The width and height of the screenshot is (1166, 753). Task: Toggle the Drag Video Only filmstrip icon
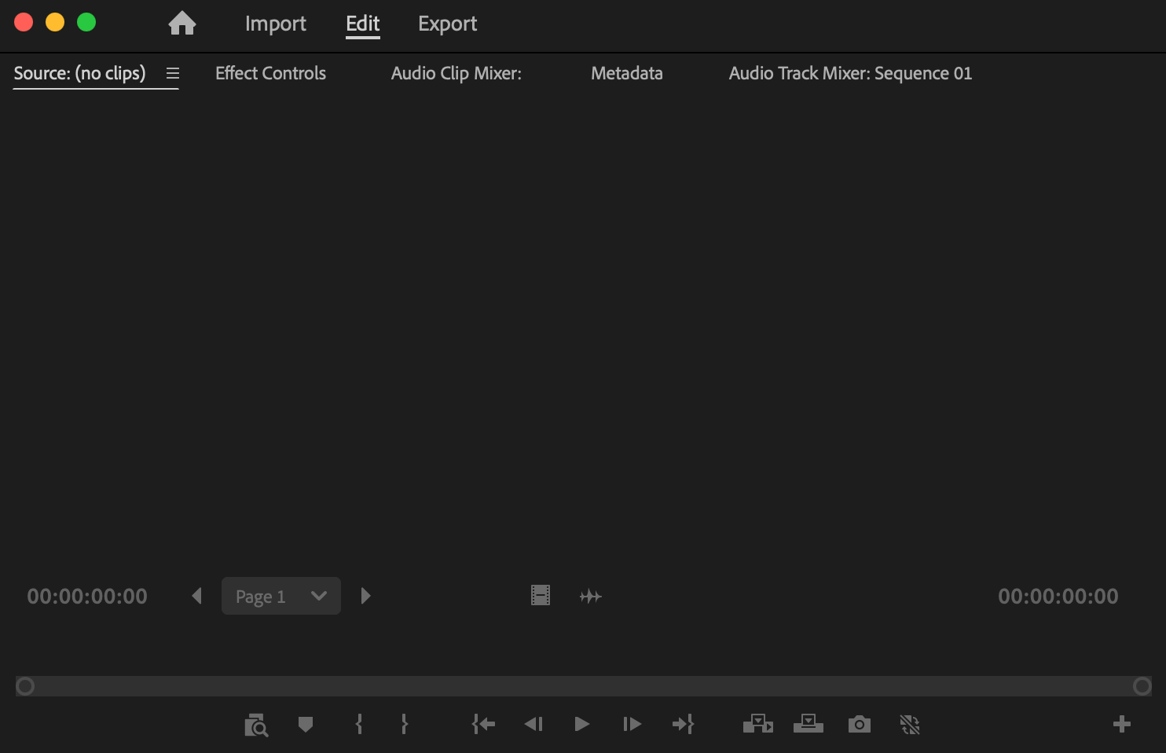541,596
